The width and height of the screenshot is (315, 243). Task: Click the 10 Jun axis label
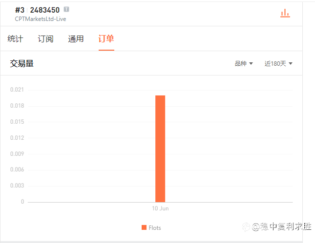160,208
